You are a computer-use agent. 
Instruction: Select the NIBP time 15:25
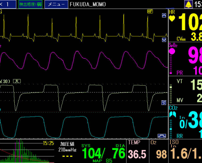[48, 143]
